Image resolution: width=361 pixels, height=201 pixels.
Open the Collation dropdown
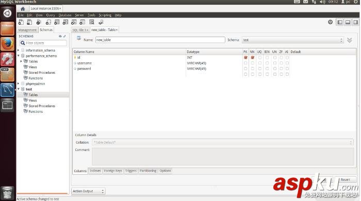pyautogui.click(x=222, y=142)
